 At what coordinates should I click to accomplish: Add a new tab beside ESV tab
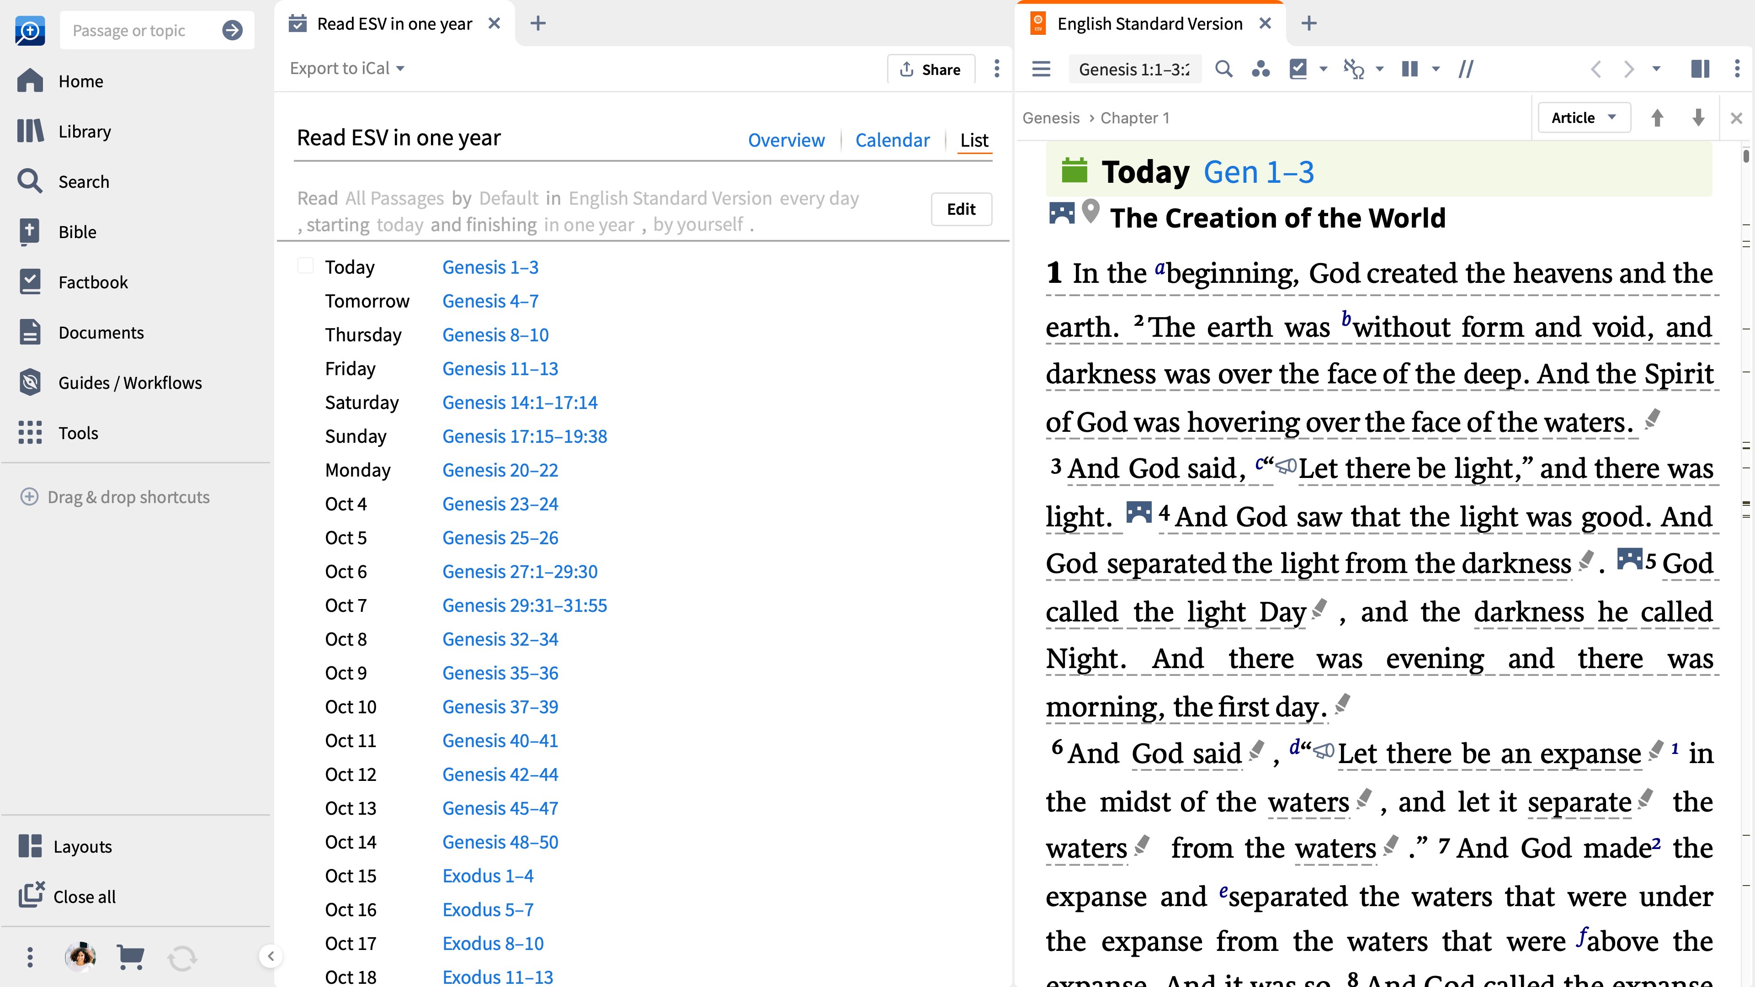tap(1309, 23)
